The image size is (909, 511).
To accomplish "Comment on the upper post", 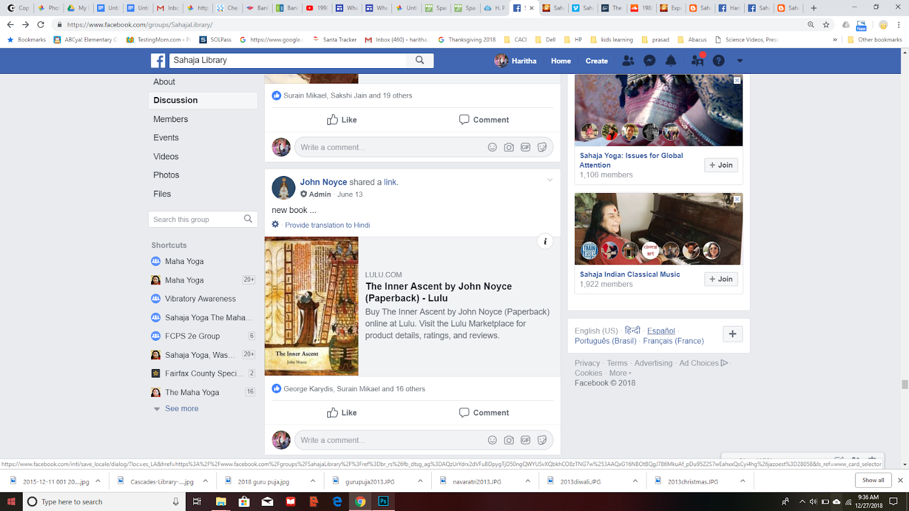I will (x=484, y=120).
